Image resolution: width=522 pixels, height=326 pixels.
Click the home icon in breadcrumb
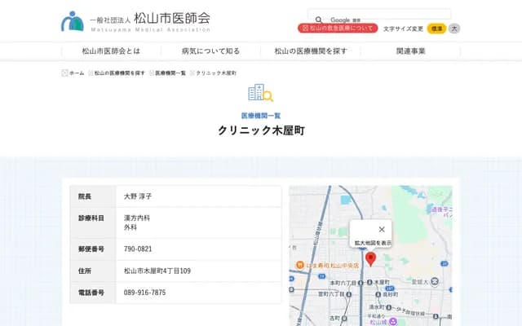(x=65, y=73)
